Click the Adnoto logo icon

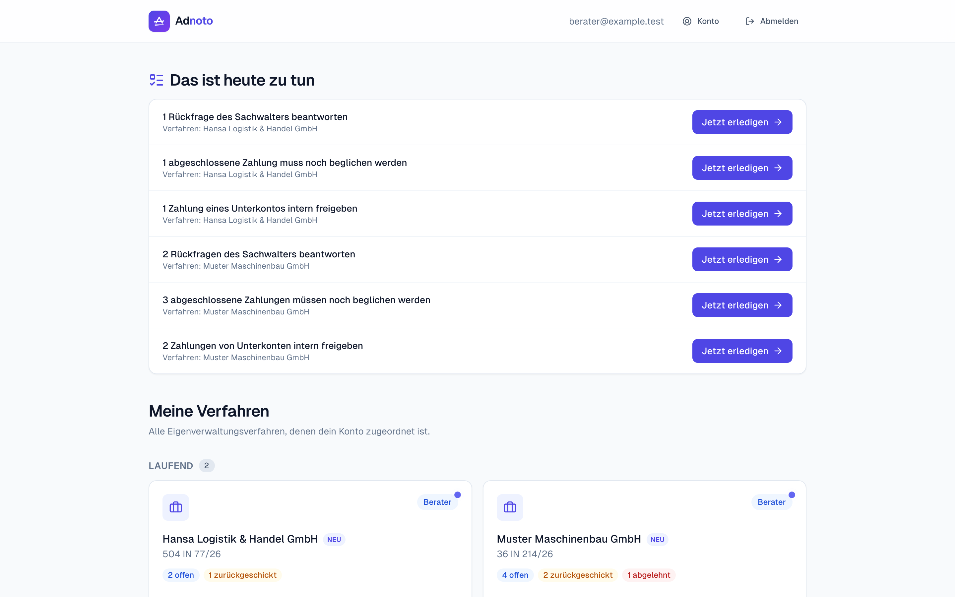coord(159,21)
